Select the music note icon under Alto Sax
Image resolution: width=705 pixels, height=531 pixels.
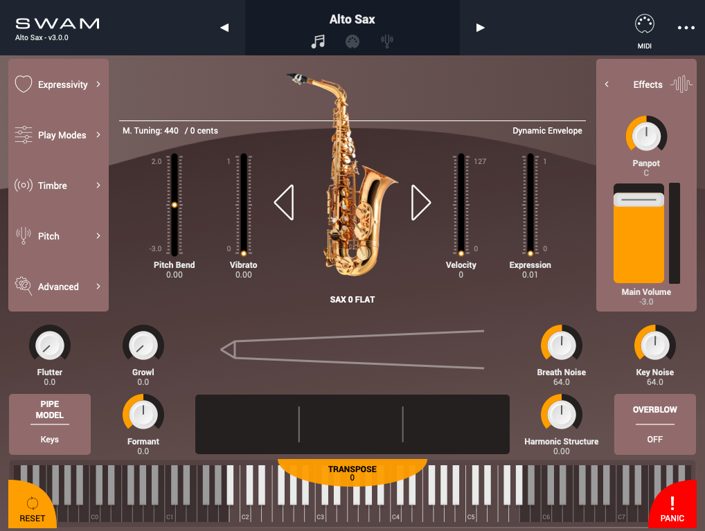(x=318, y=42)
